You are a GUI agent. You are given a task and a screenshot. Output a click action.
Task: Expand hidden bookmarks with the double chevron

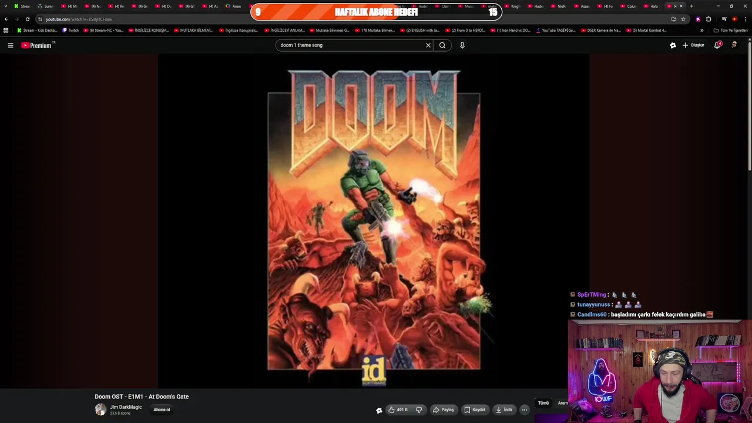click(x=701, y=30)
